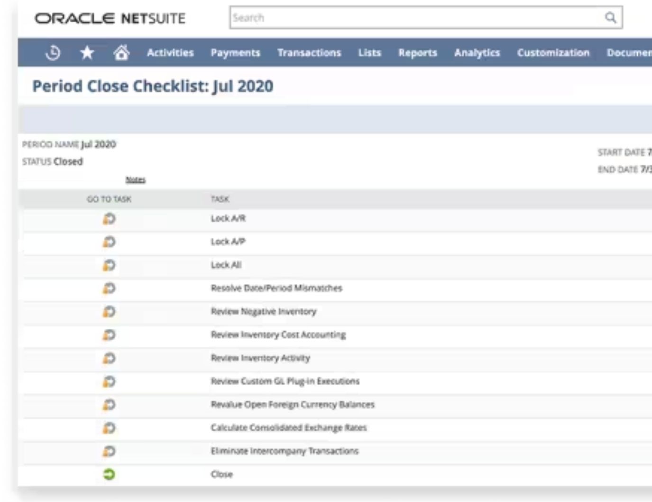652x502 pixels.
Task: Click the Notes link
Action: tap(136, 180)
